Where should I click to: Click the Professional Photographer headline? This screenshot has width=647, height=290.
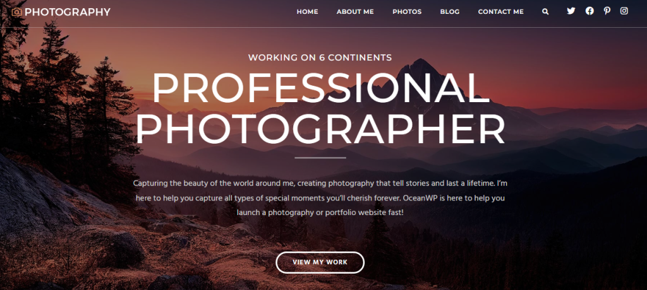[x=320, y=108]
